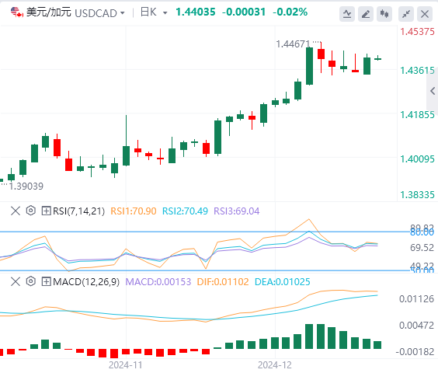Expand the MACD panel plus box
This screenshot has height=373, width=438.
46,281
